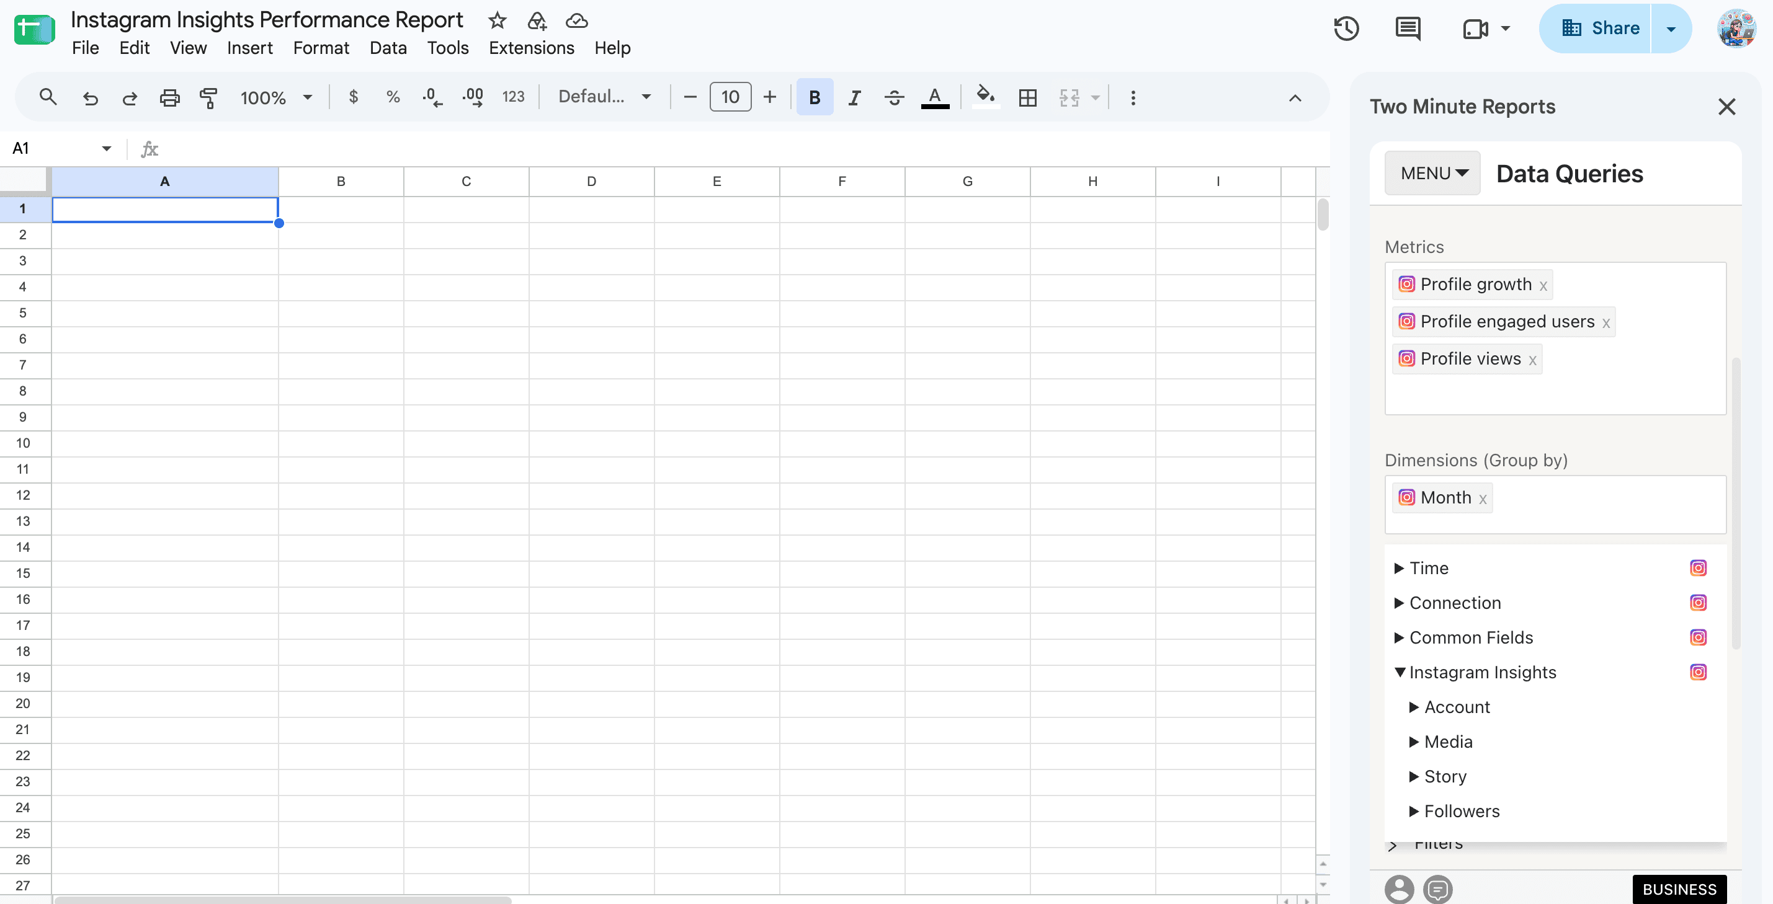Open the fill color picker
1773x904 pixels.
[986, 95]
